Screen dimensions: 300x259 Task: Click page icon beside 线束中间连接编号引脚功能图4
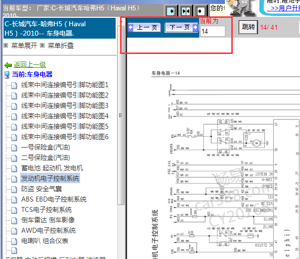(x=14, y=116)
